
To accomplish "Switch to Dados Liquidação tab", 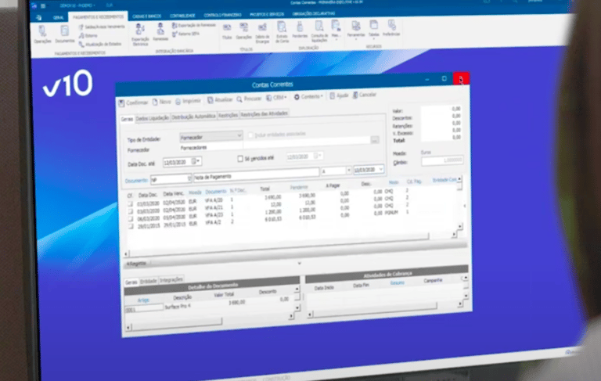I will [152, 118].
